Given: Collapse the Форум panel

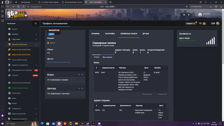Looking at the screenshot, I should click(79, 75).
